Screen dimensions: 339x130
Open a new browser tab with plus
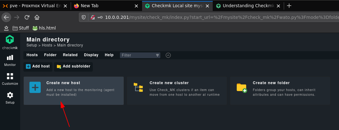[x=289, y=6]
